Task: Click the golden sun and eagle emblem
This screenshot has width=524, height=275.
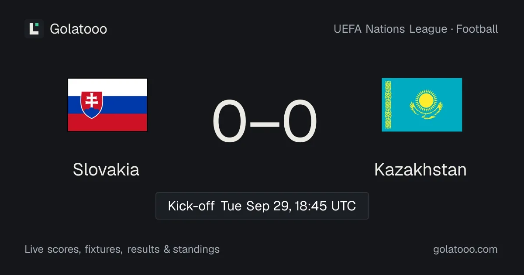Action: tap(426, 104)
